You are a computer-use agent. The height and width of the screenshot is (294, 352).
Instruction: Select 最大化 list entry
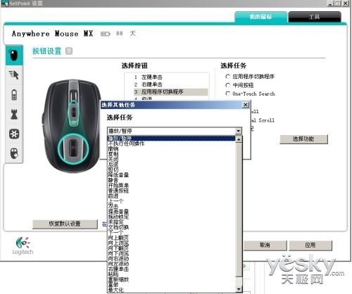(x=171, y=290)
